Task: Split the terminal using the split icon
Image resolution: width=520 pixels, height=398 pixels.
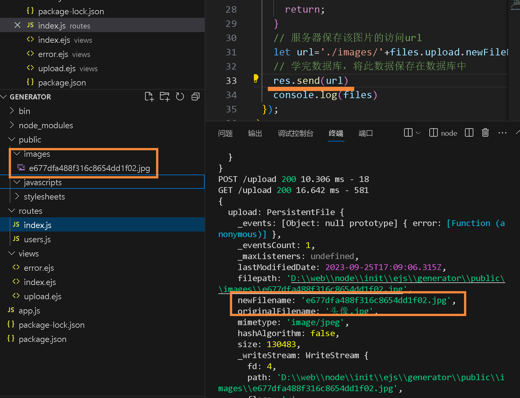Action: point(469,133)
